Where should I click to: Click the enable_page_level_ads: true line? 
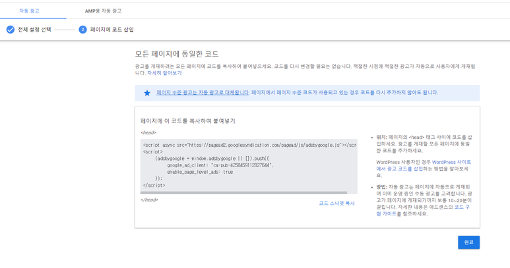click(x=200, y=173)
